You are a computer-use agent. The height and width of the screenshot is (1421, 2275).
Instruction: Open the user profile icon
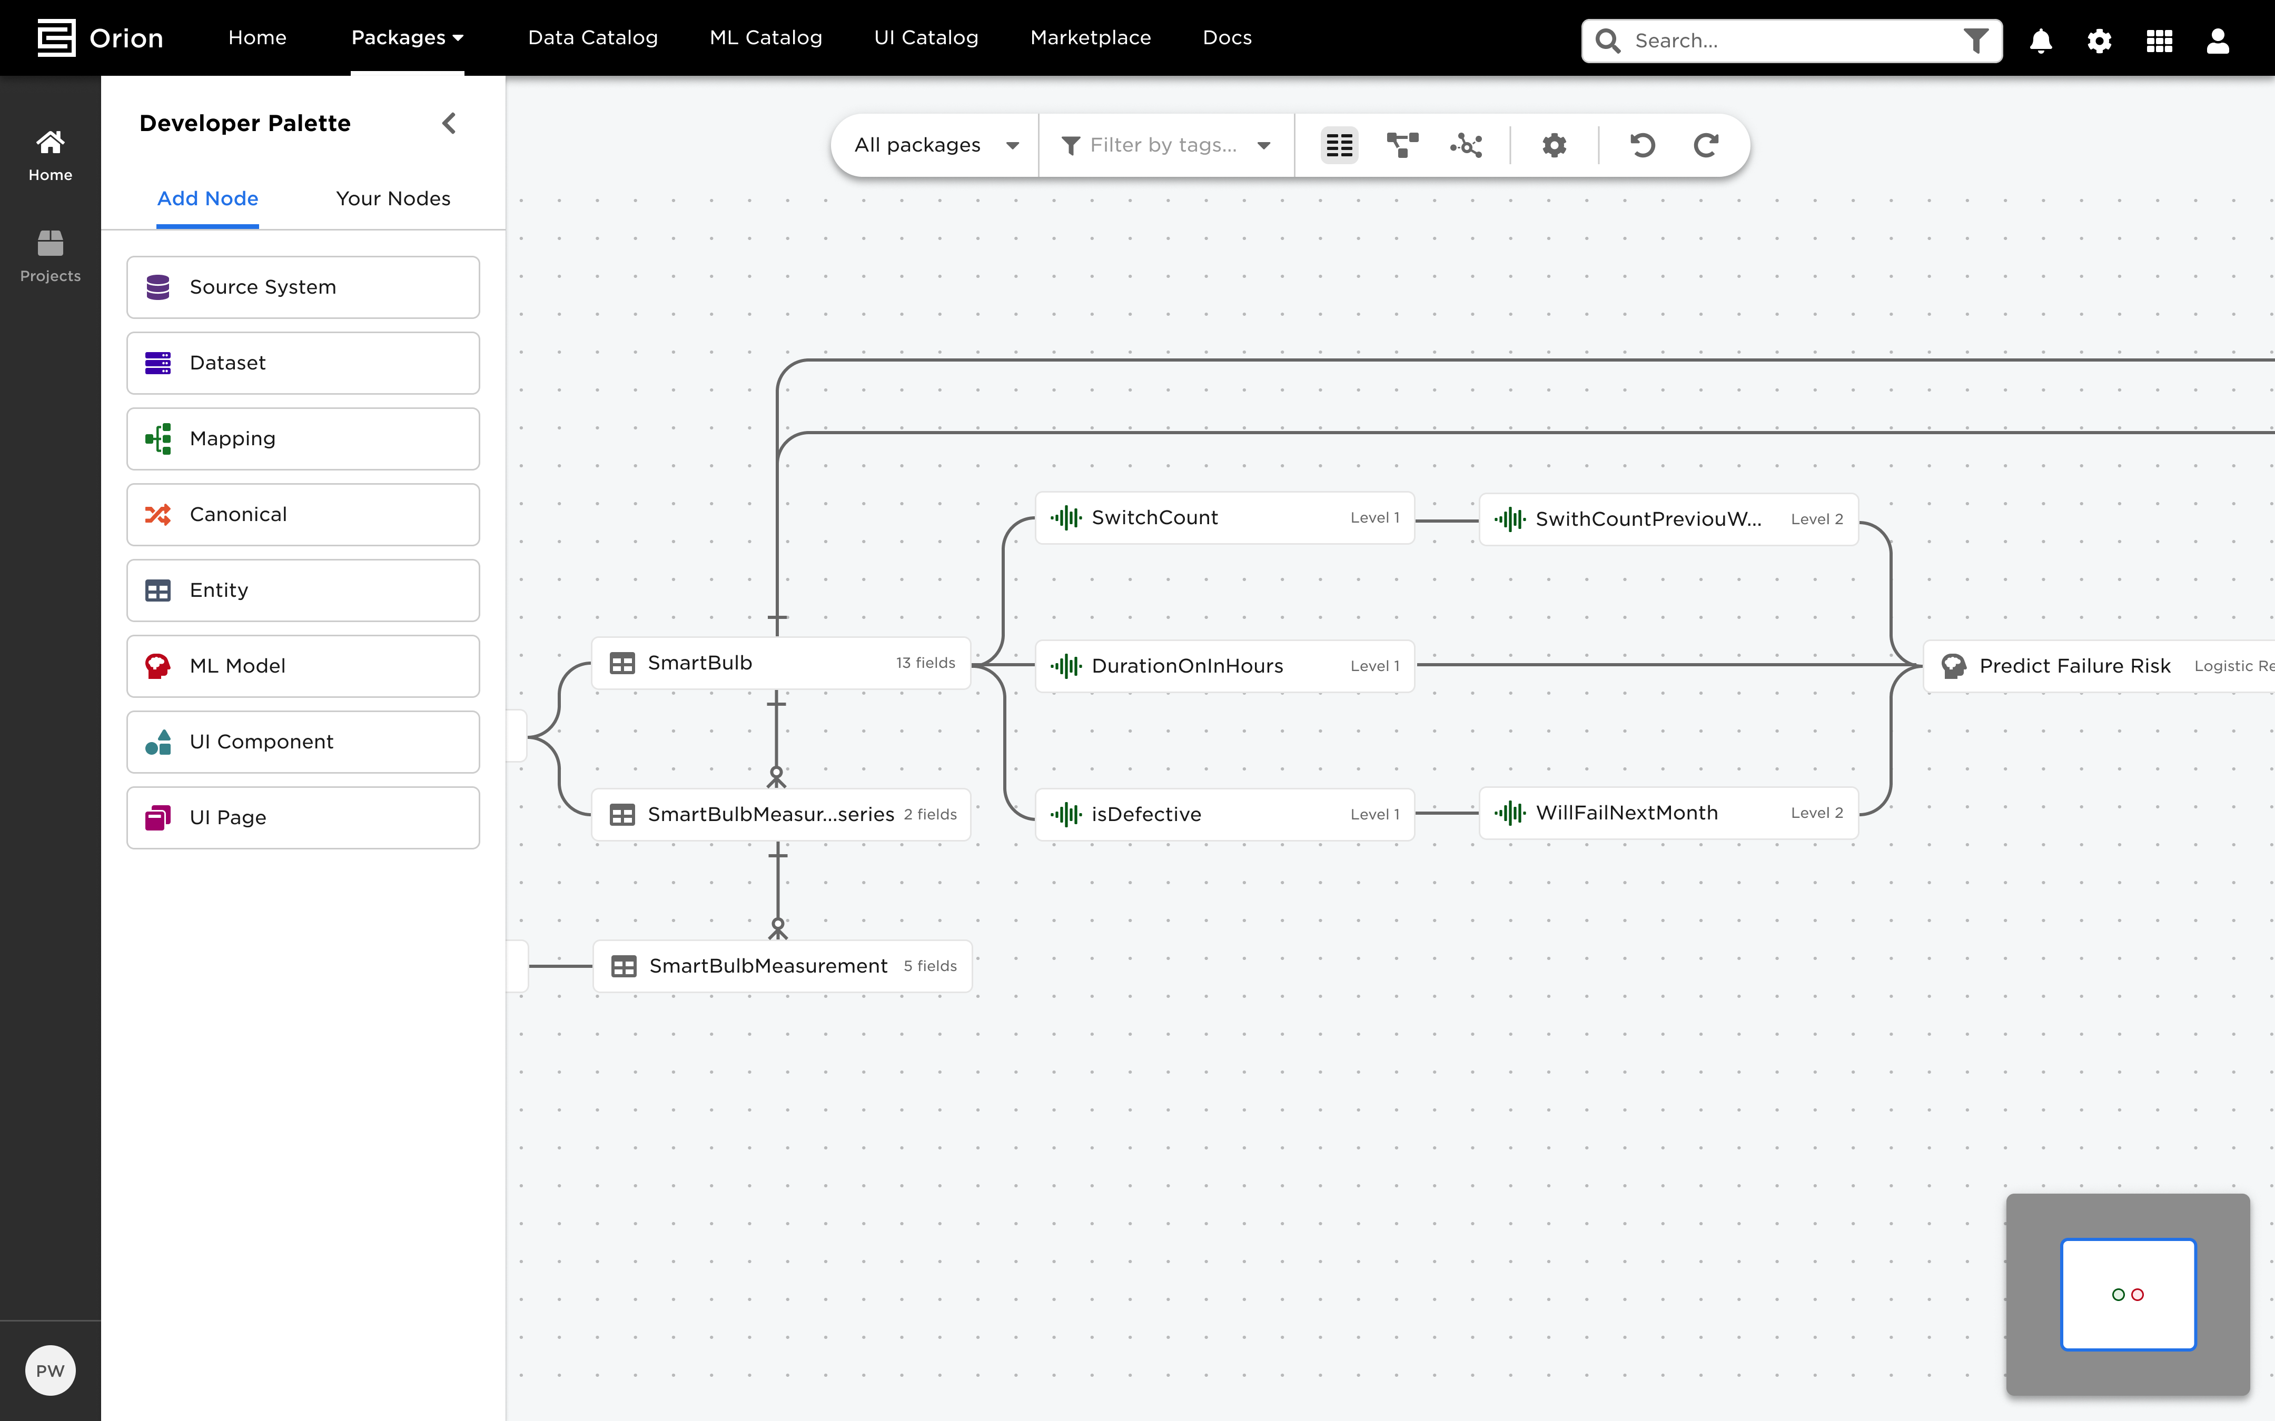tap(2218, 41)
